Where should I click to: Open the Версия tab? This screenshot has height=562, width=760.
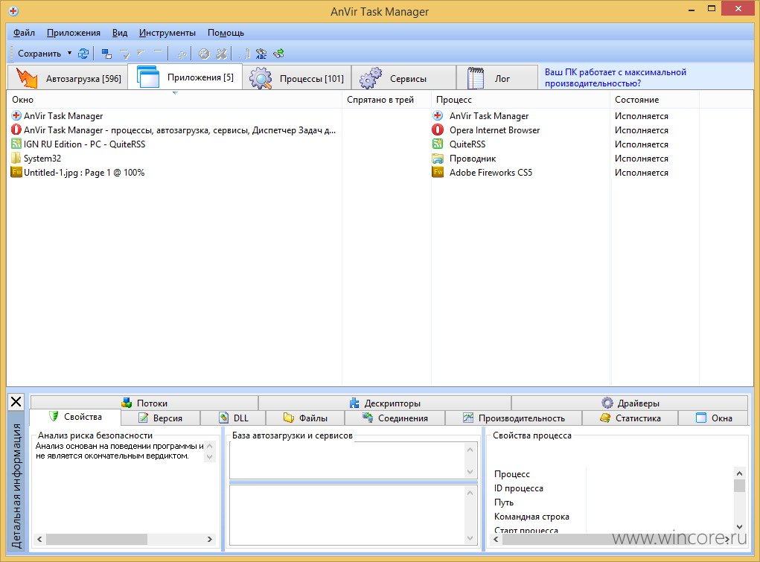pos(161,418)
